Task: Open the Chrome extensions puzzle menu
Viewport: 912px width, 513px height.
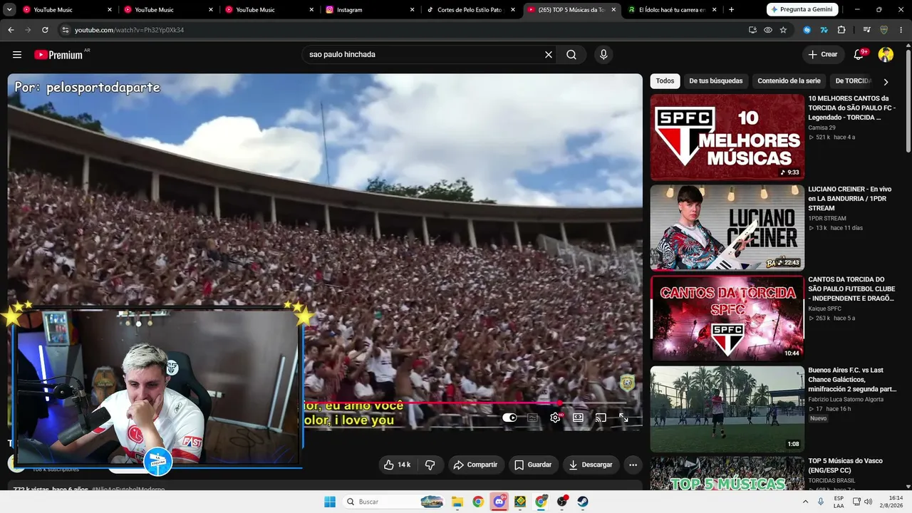Action: pos(841,30)
